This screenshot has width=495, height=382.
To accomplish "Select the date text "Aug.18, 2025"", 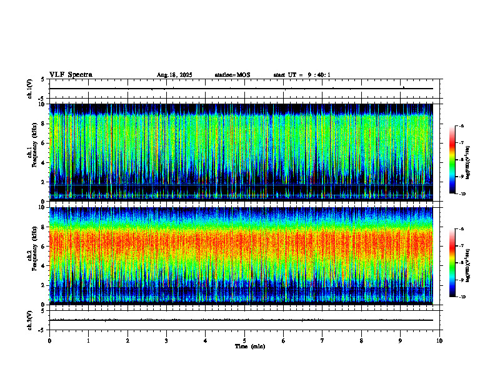I will (x=174, y=75).
